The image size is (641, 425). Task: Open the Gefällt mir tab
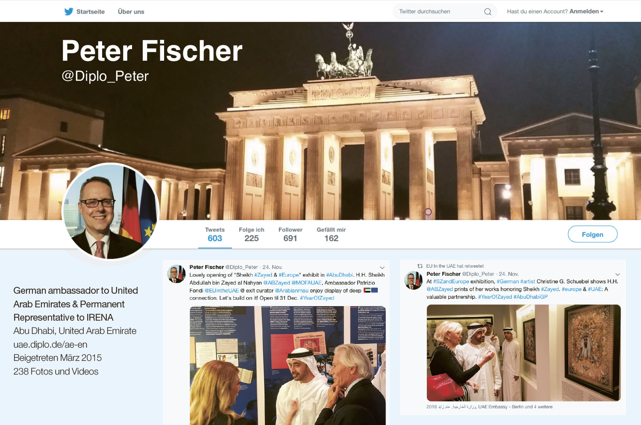(x=331, y=234)
